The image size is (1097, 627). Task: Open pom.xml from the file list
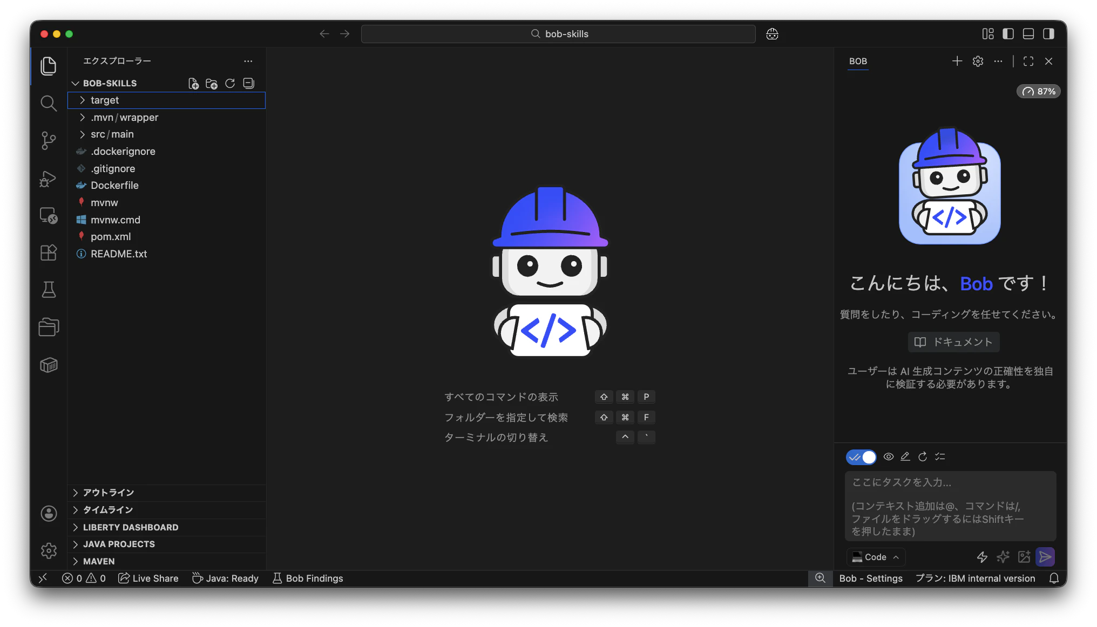[x=111, y=237]
